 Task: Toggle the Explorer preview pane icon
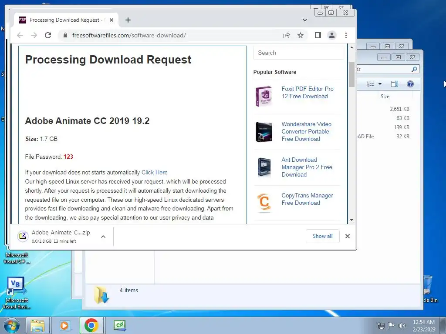395,84
